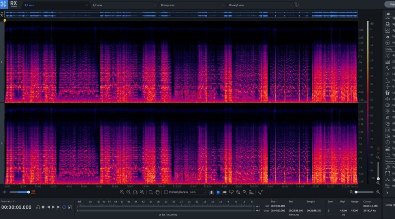
Task: Enable Instant process checkbox
Action: [x=166, y=192]
